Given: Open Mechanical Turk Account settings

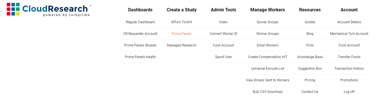Looking at the screenshot, I should tap(349, 34).
